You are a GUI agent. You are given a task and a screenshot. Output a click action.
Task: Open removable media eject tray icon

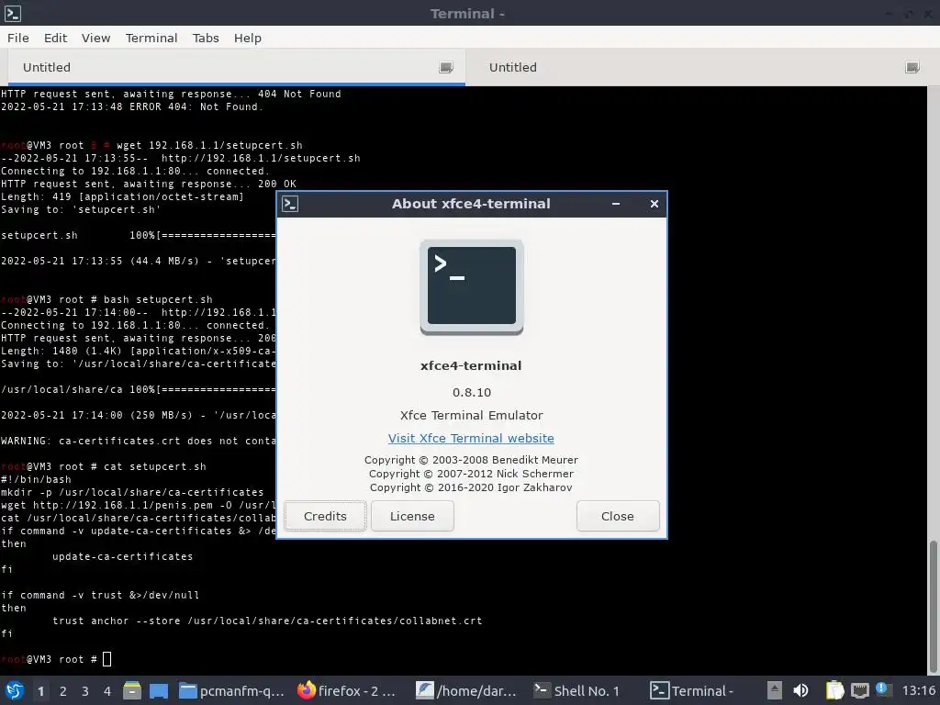click(x=775, y=690)
